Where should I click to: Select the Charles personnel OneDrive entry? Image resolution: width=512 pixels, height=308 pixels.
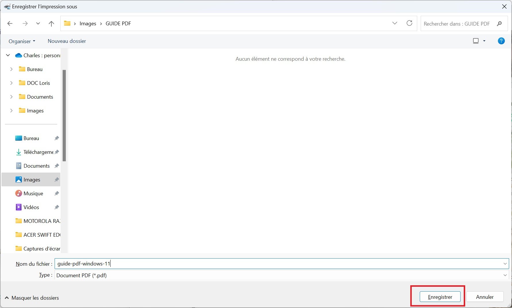pos(38,55)
